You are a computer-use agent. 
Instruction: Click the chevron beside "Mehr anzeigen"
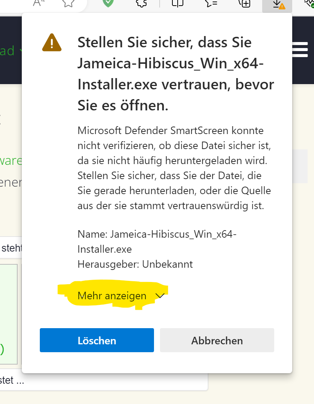160,296
